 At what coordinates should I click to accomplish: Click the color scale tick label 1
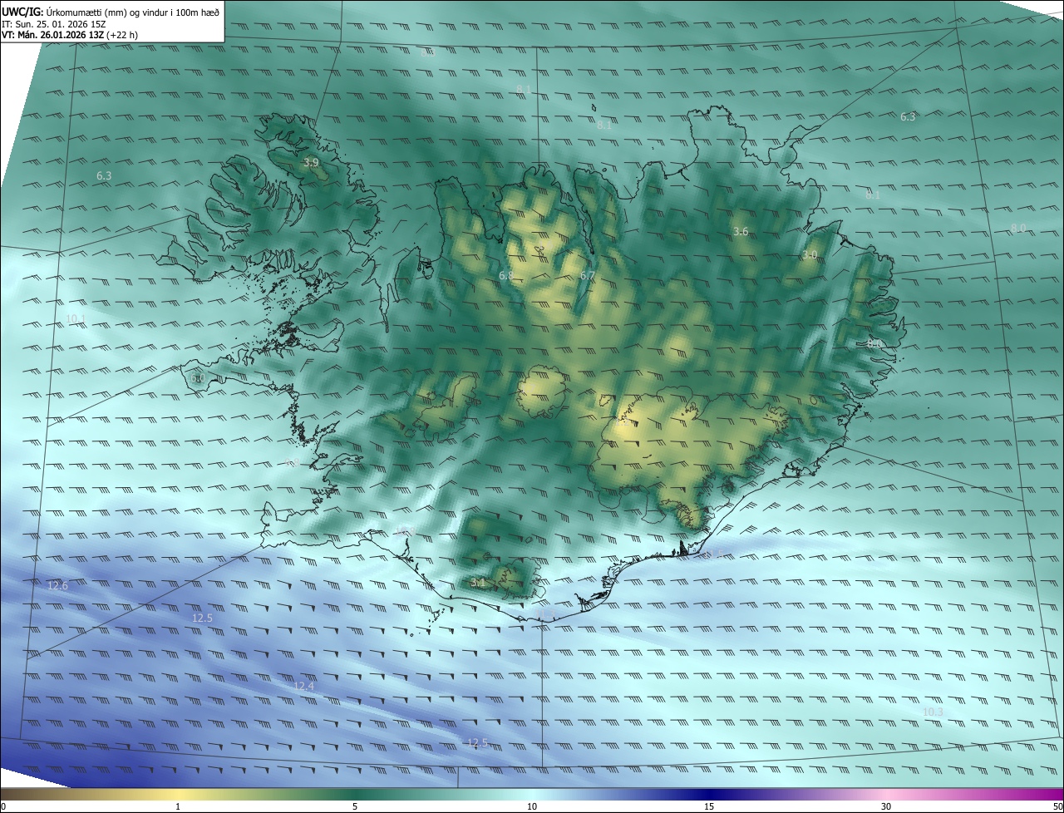pos(178,806)
